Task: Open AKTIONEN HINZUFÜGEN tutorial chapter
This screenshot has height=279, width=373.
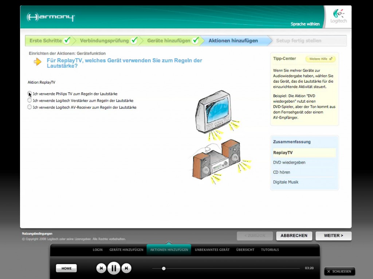Action: pos(169,250)
